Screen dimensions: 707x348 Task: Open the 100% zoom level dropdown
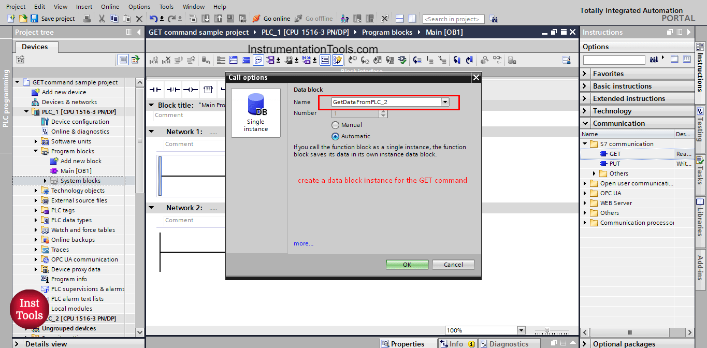(521, 330)
